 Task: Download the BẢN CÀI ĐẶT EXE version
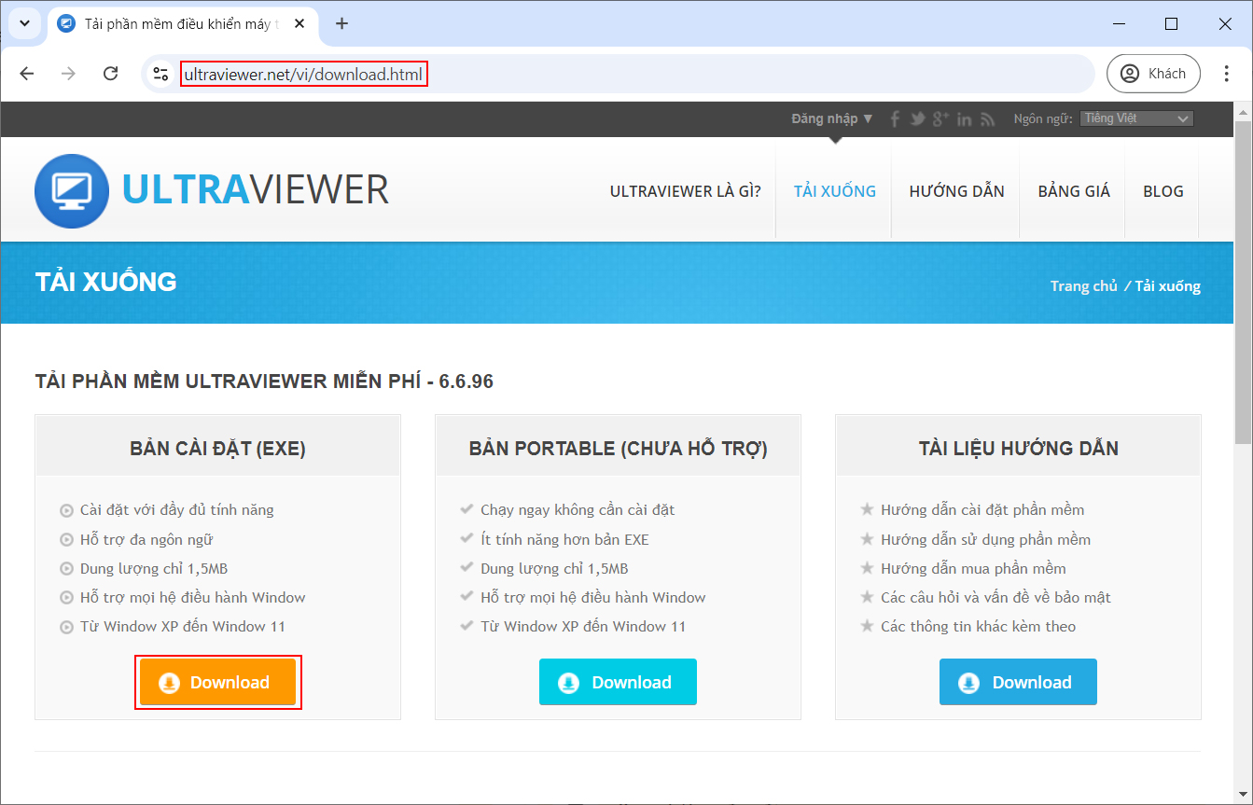[217, 682]
